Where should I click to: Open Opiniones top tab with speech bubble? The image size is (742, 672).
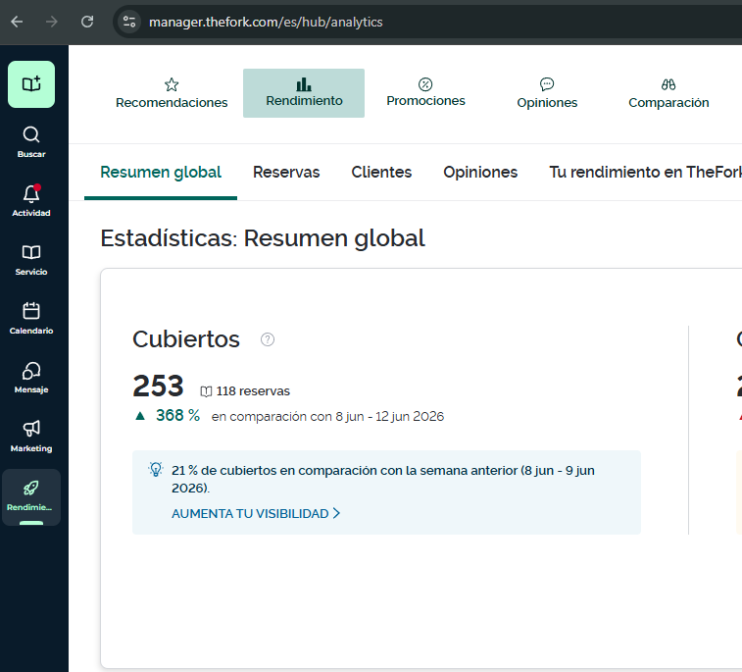pos(547,93)
